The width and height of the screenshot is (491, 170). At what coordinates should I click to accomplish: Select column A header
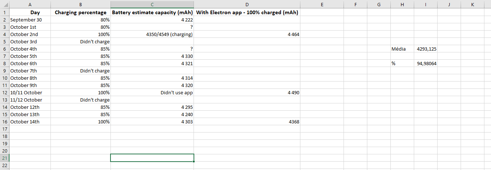click(30, 5)
